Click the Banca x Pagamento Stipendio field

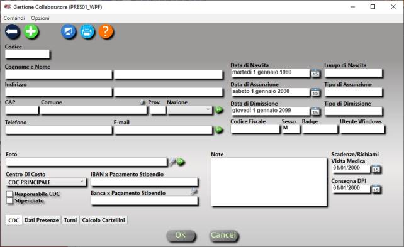click(x=144, y=200)
